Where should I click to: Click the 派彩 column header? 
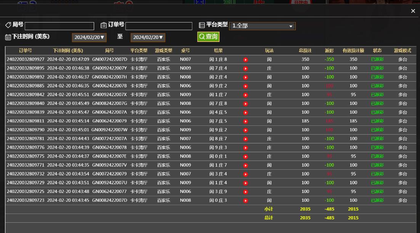[x=329, y=51]
